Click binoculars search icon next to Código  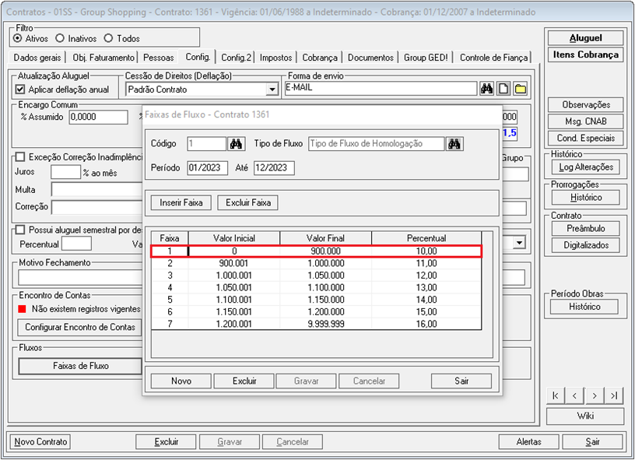point(237,144)
